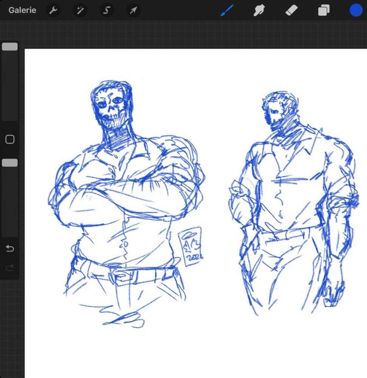Open the Layers panel
The height and width of the screenshot is (378, 367).
(x=324, y=10)
